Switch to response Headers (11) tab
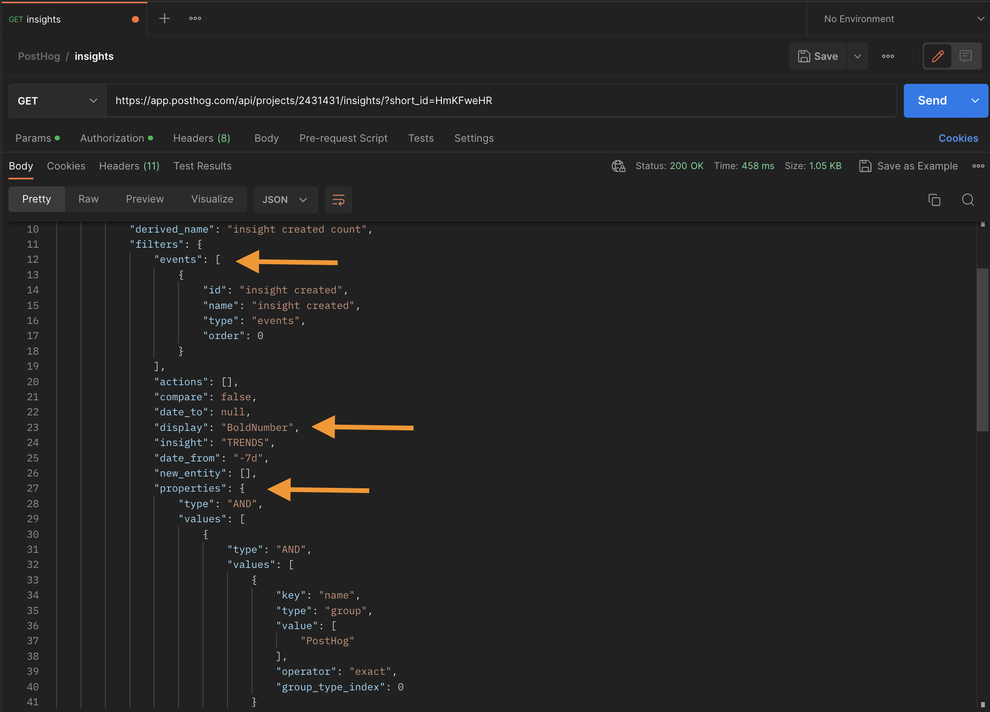This screenshot has width=990, height=712. tap(129, 166)
